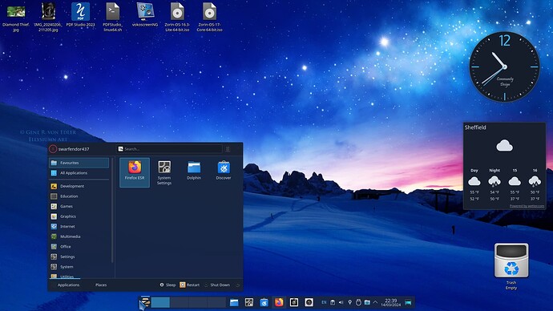Screen dimensions: 553x311
Task: Click the digital clock in the taskbar
Action: (391, 302)
